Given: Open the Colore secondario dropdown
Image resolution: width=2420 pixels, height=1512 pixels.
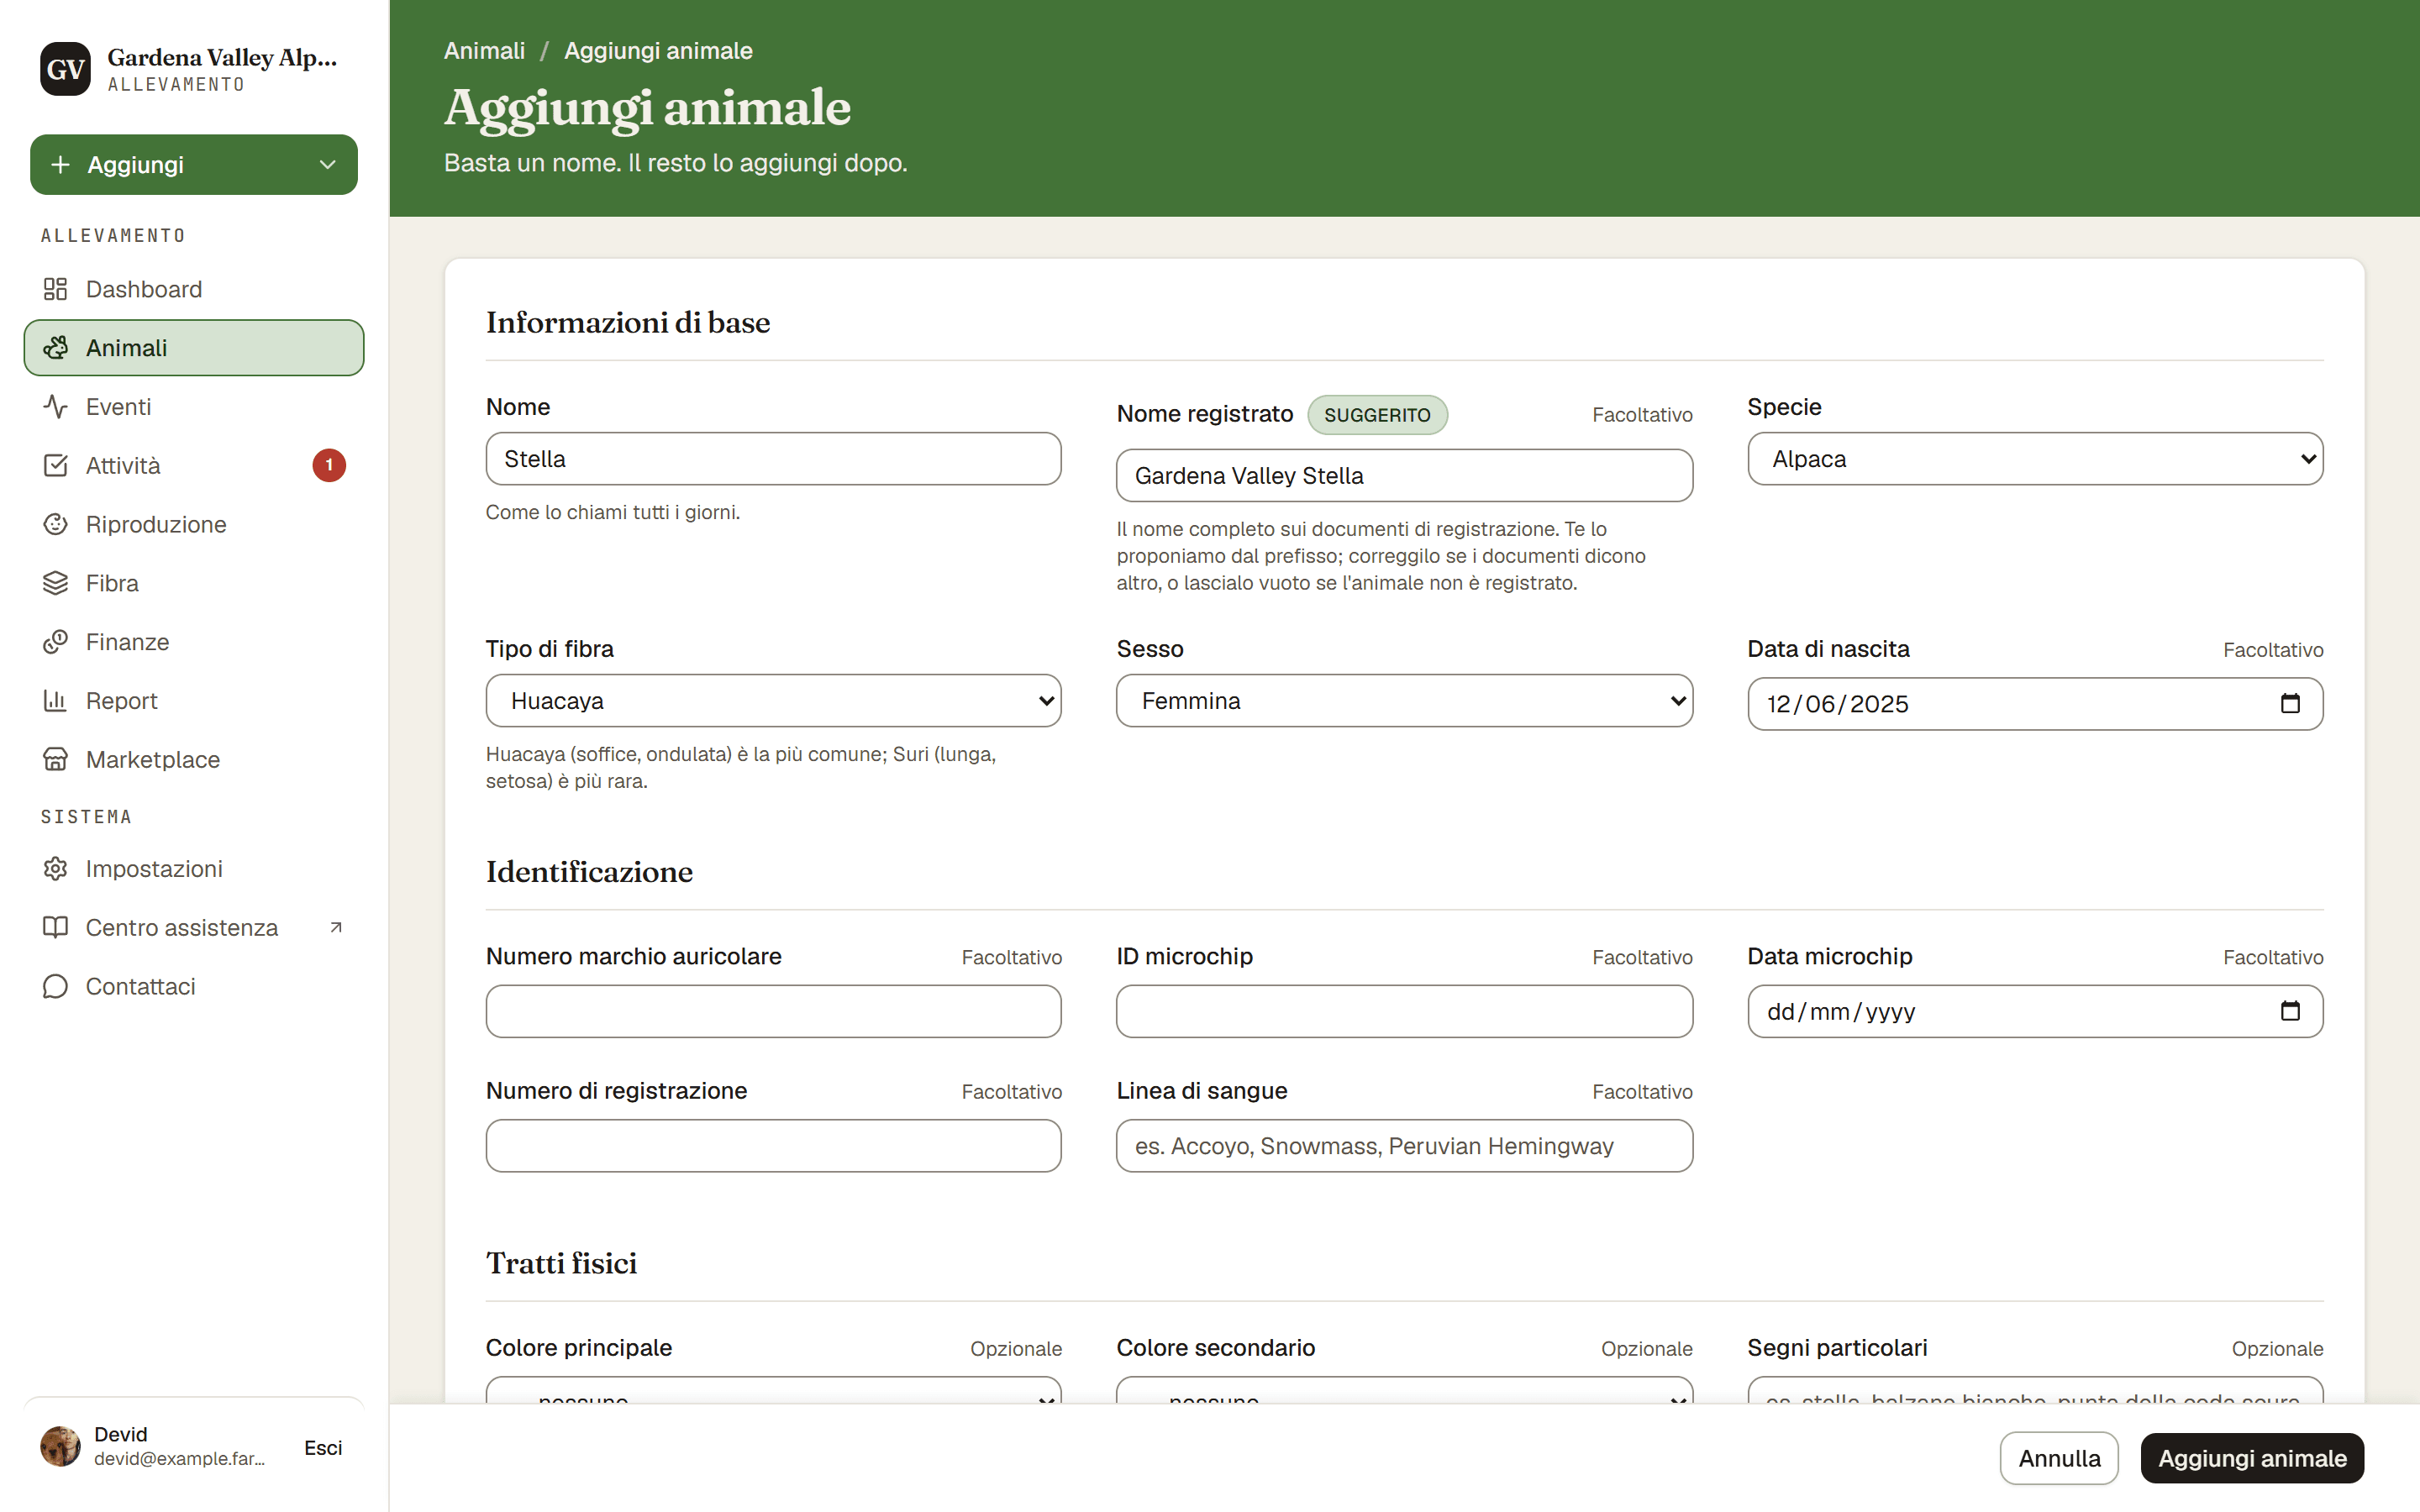Looking at the screenshot, I should tap(1404, 1391).
